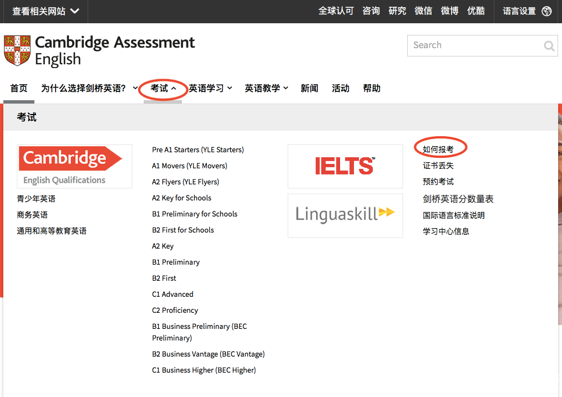
Task: Open the 剑桥英语分数量表 link
Action: (x=458, y=199)
